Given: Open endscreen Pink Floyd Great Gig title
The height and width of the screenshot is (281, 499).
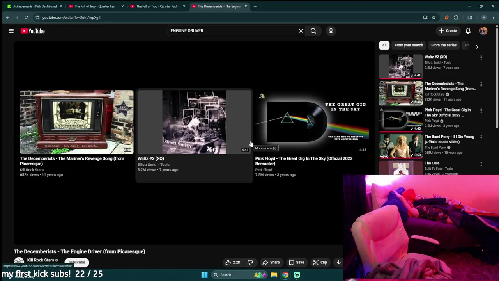Looking at the screenshot, I should [304, 161].
